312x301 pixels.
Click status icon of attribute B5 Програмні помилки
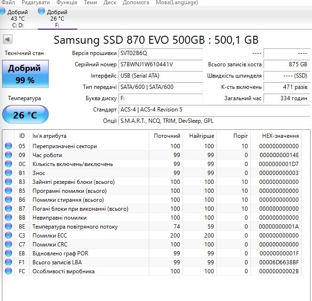tap(8, 190)
